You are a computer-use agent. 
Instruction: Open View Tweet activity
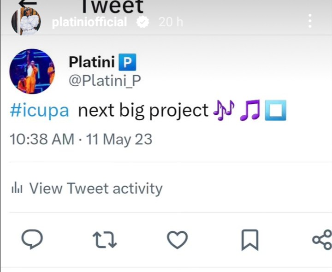click(95, 188)
